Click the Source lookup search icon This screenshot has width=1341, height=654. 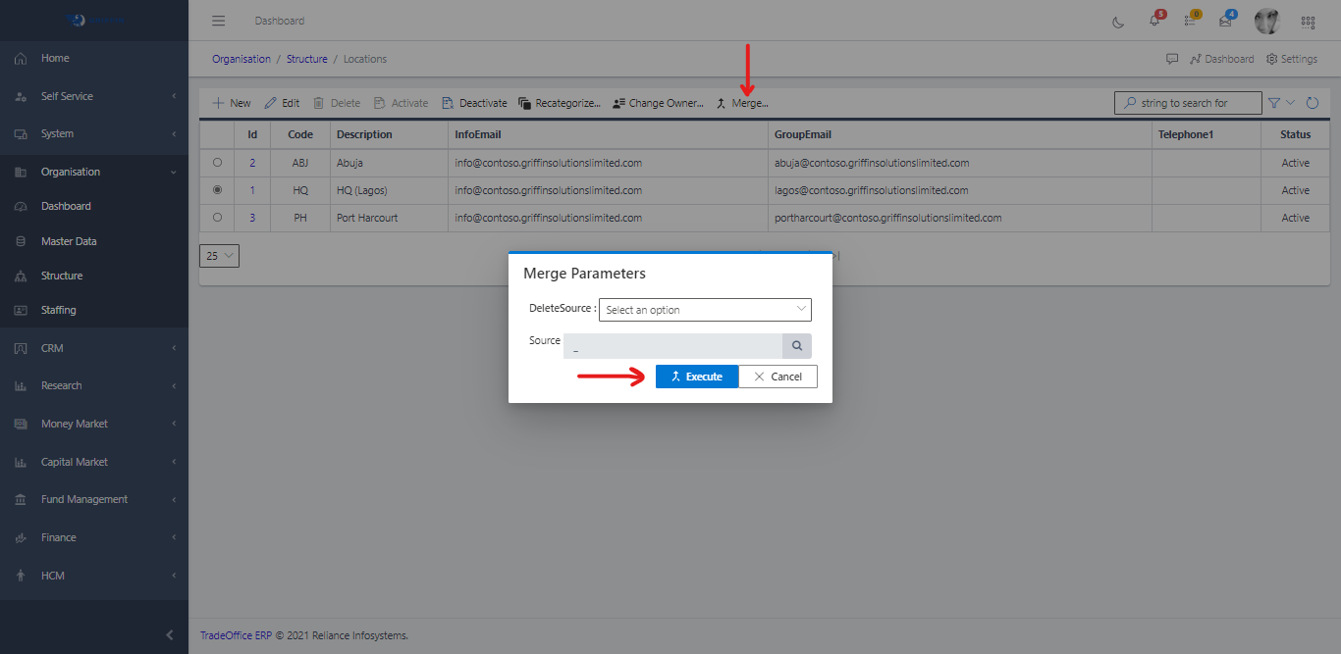pos(797,345)
